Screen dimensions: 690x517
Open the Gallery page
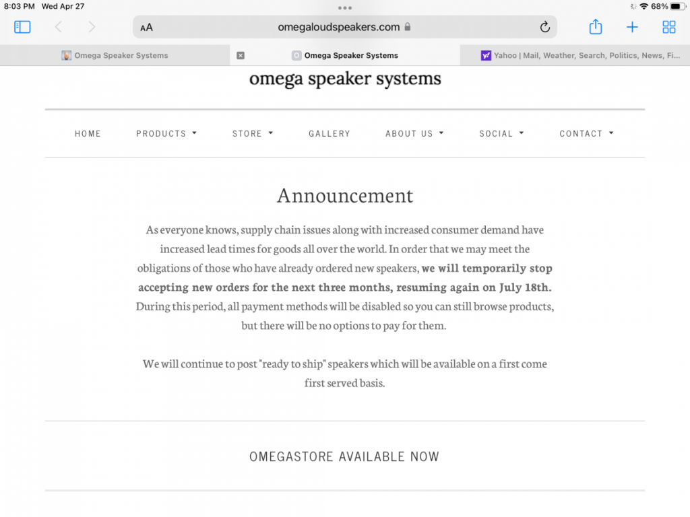(330, 134)
